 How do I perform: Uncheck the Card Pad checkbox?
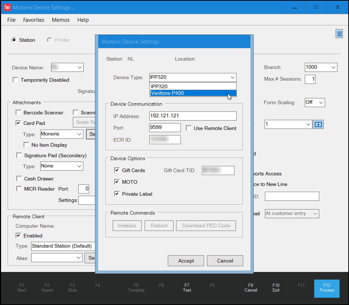[18, 123]
